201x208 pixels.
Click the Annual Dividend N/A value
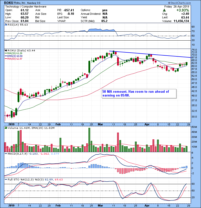point(105,14)
